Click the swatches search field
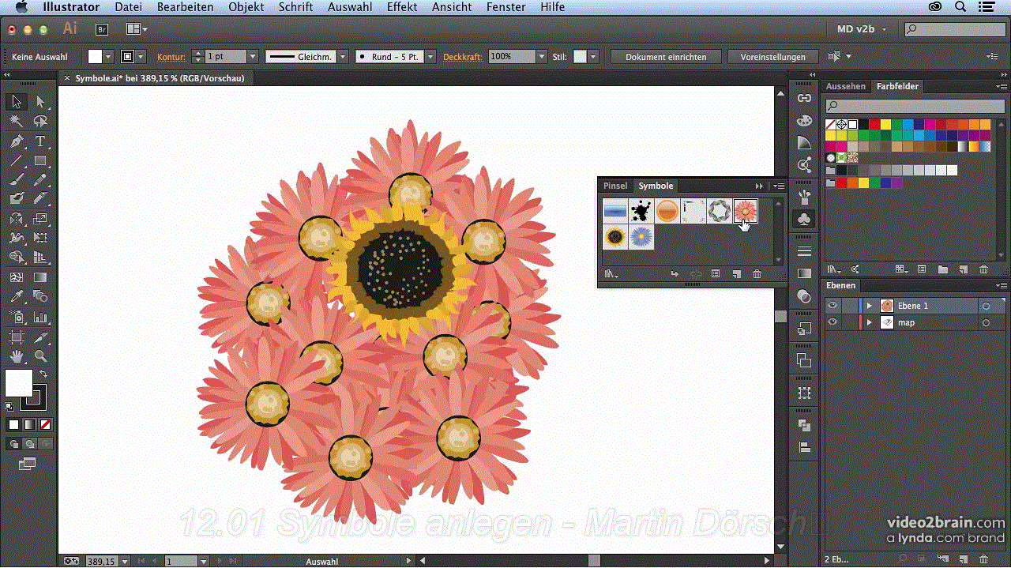 (914, 105)
